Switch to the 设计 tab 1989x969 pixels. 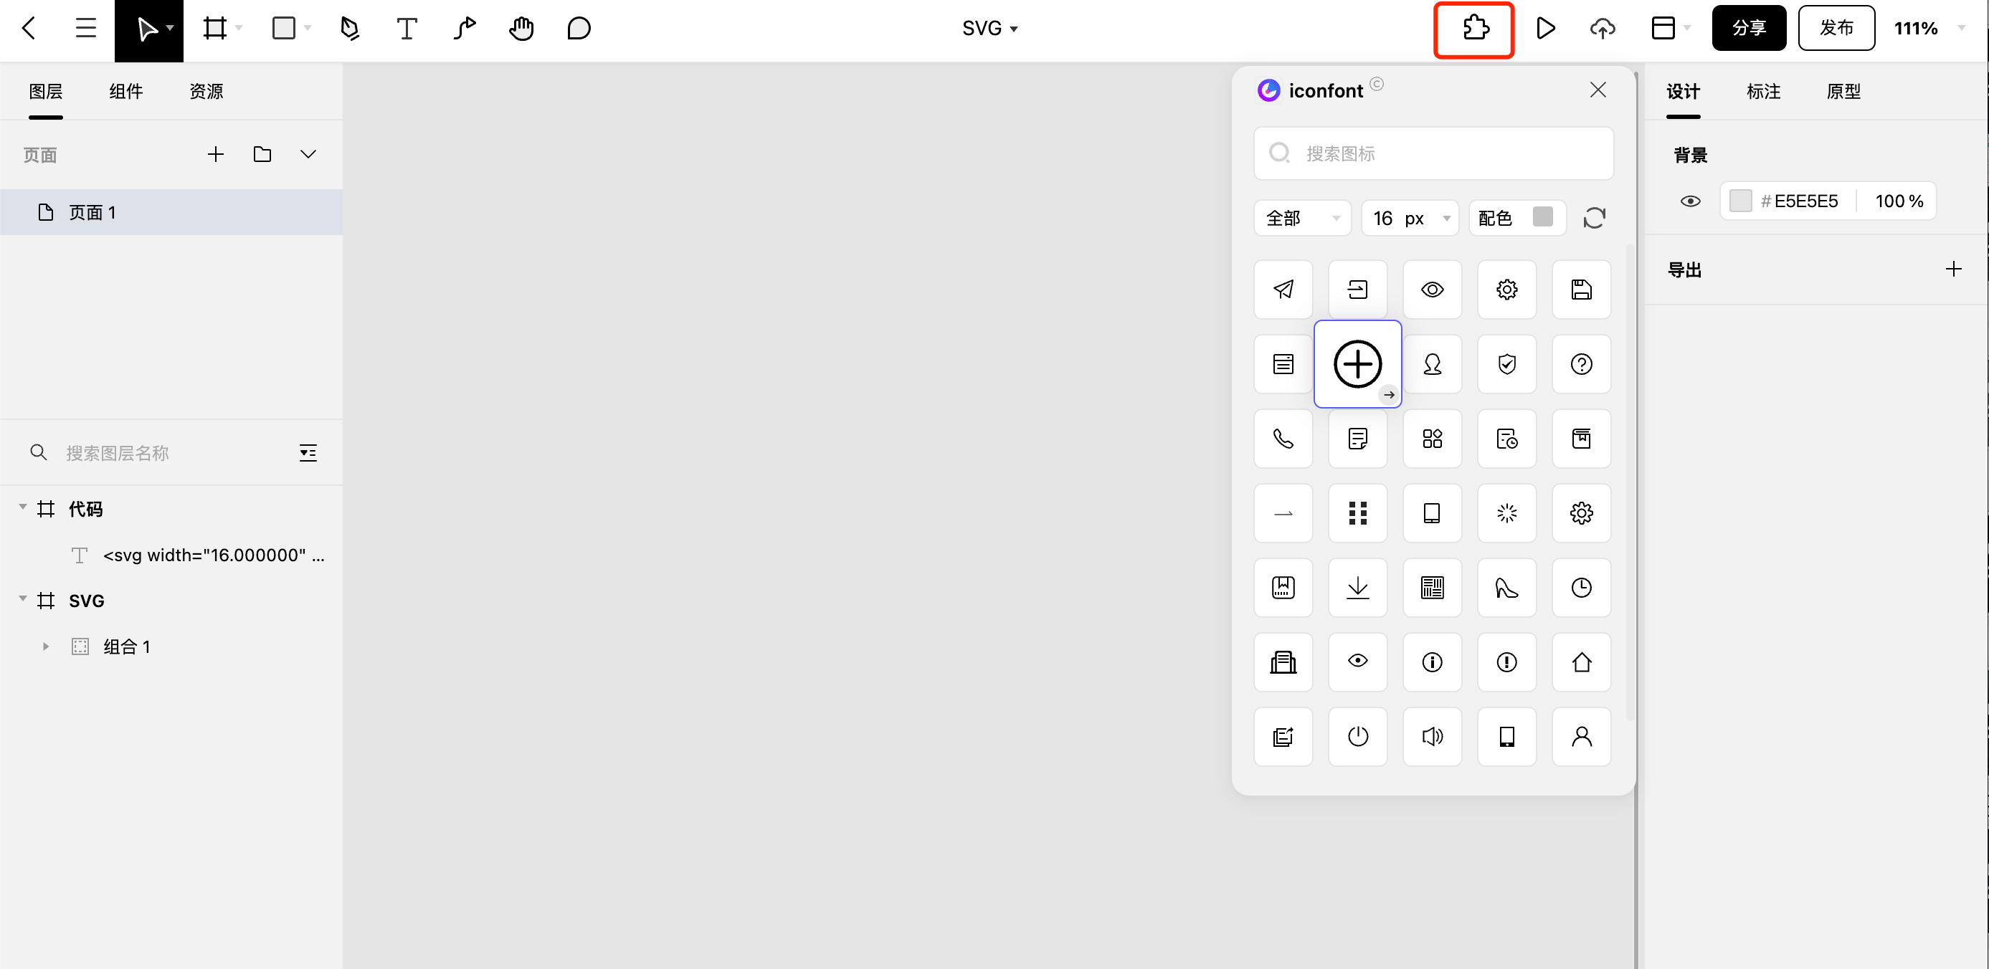[x=1682, y=91]
